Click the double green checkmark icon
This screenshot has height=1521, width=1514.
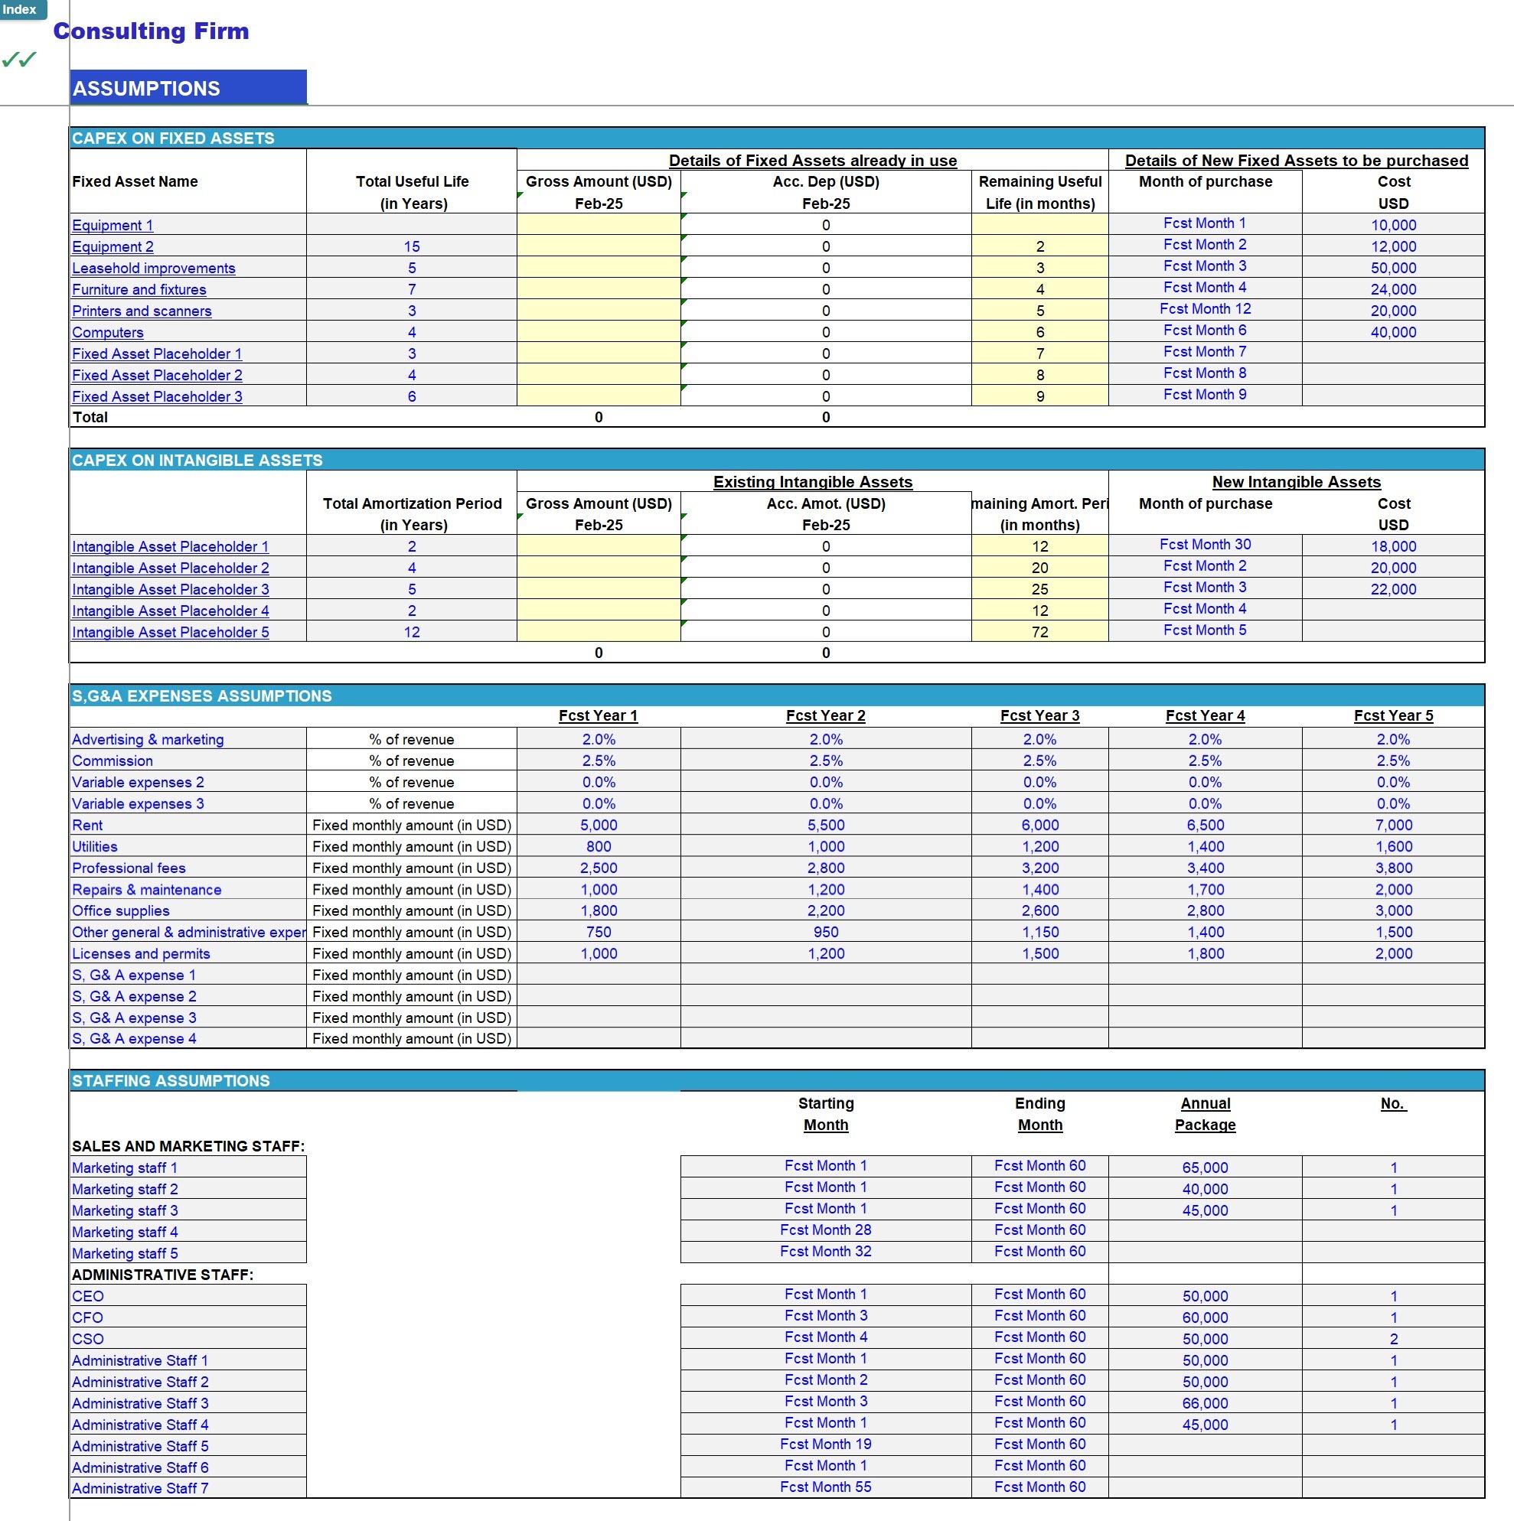pos(20,59)
